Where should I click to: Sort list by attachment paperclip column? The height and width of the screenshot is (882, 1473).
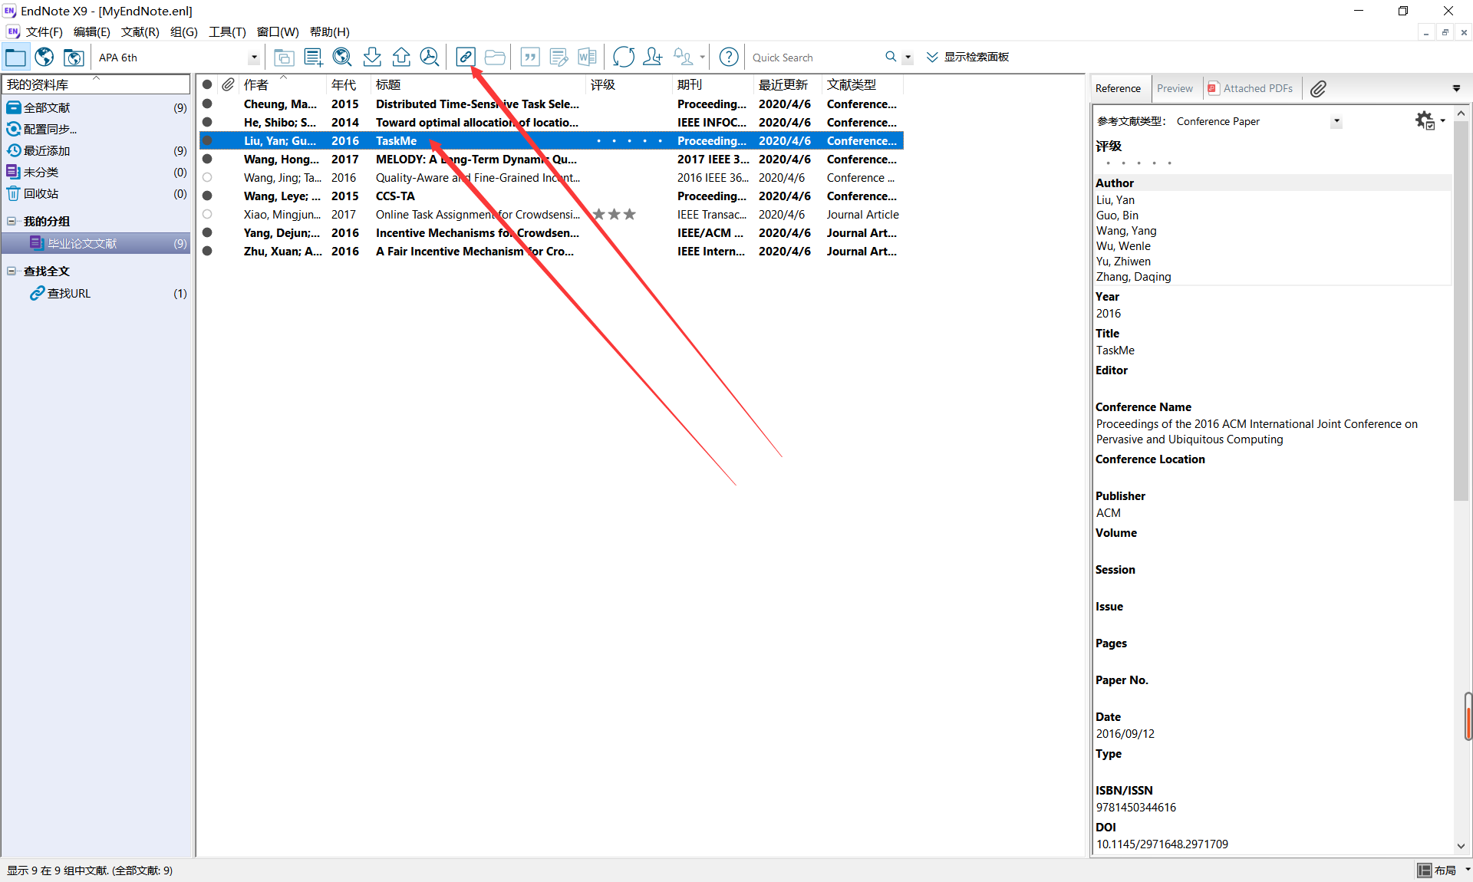click(x=228, y=84)
